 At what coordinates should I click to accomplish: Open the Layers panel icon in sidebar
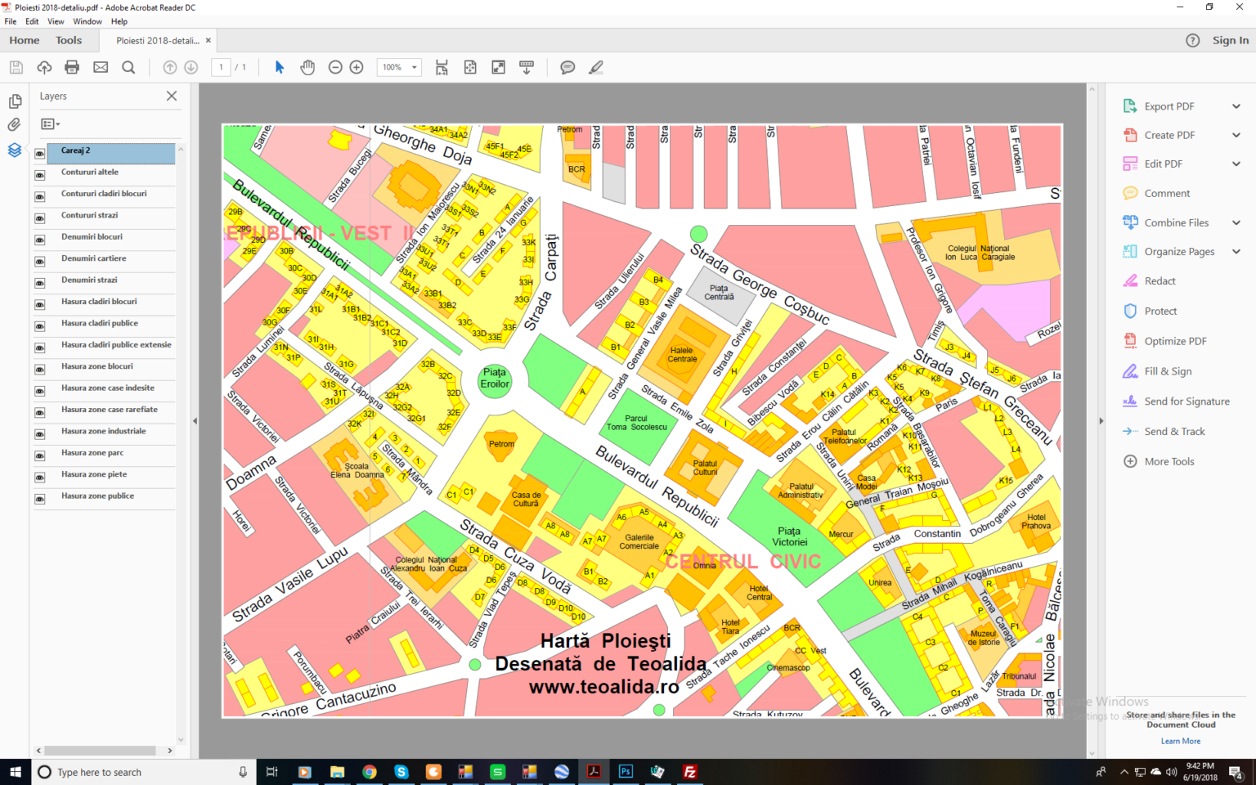coord(15,150)
